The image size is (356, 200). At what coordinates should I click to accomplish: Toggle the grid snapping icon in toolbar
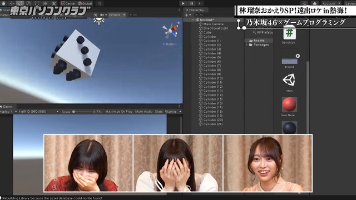coord(100,3)
